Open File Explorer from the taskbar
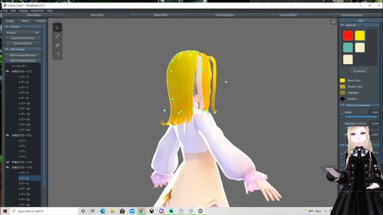 click(x=113, y=211)
